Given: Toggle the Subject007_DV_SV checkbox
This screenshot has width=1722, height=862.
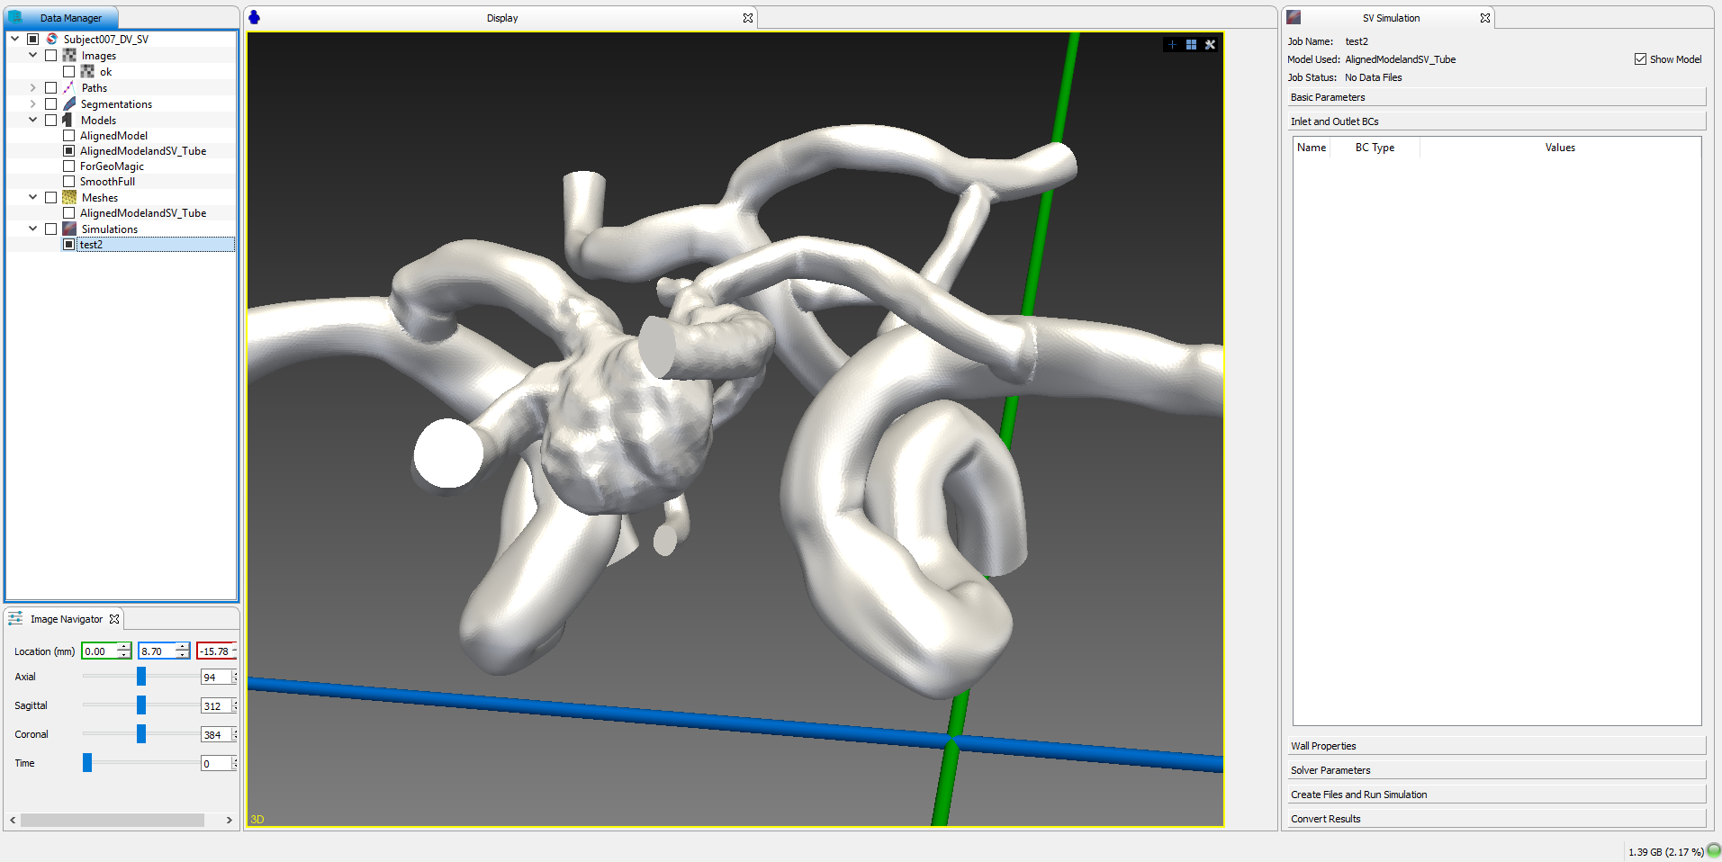Looking at the screenshot, I should (33, 39).
